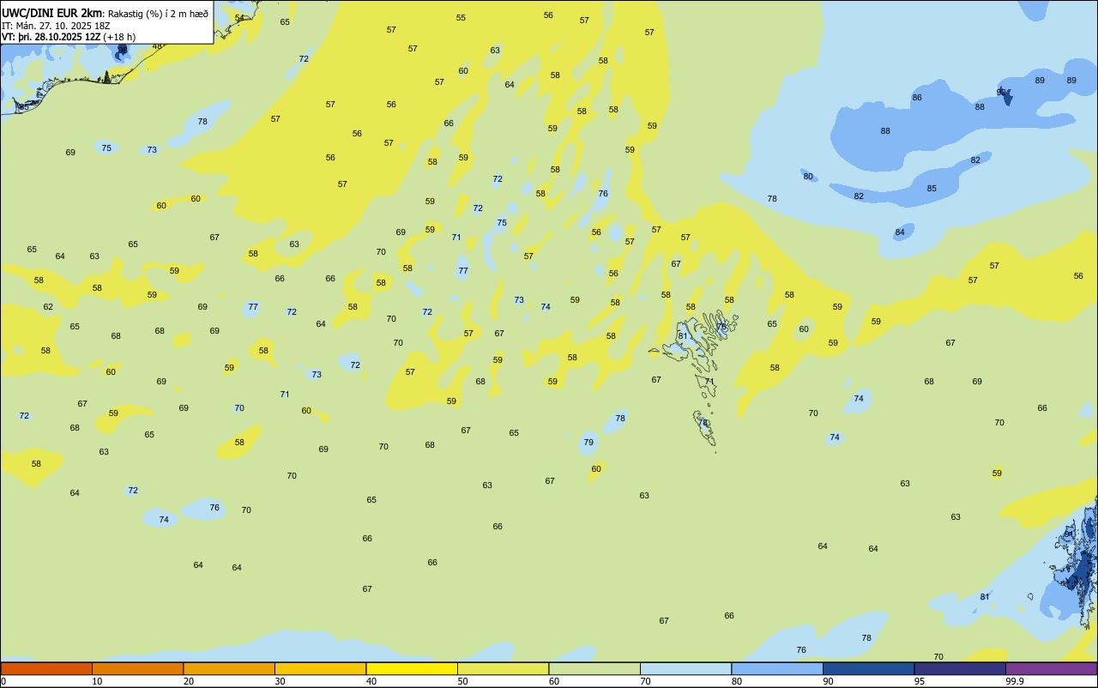Select the purple legend segment above 99.9
Image resolution: width=1098 pixels, height=688 pixels.
pos(1051,668)
